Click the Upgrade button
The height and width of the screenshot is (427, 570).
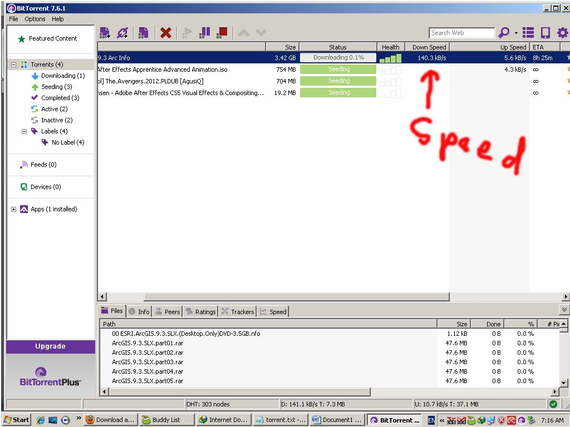[x=51, y=346]
